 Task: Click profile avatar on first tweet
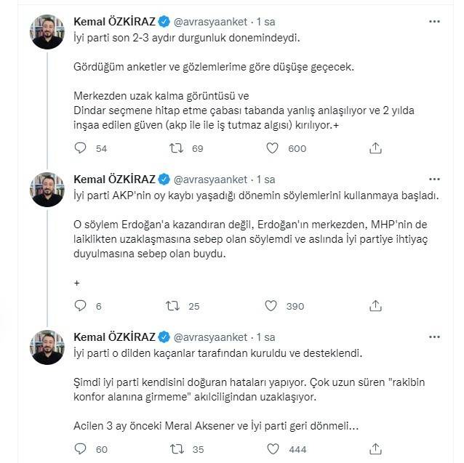click(x=46, y=32)
